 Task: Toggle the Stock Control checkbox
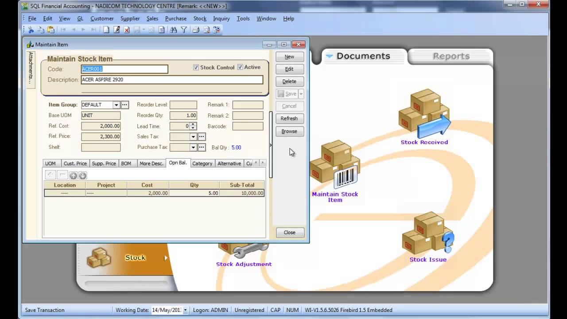(196, 67)
